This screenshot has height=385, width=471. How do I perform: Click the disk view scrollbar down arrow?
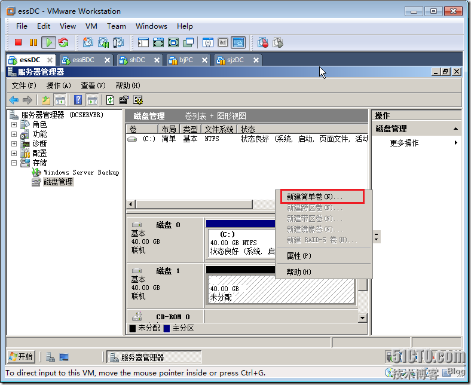click(x=363, y=317)
